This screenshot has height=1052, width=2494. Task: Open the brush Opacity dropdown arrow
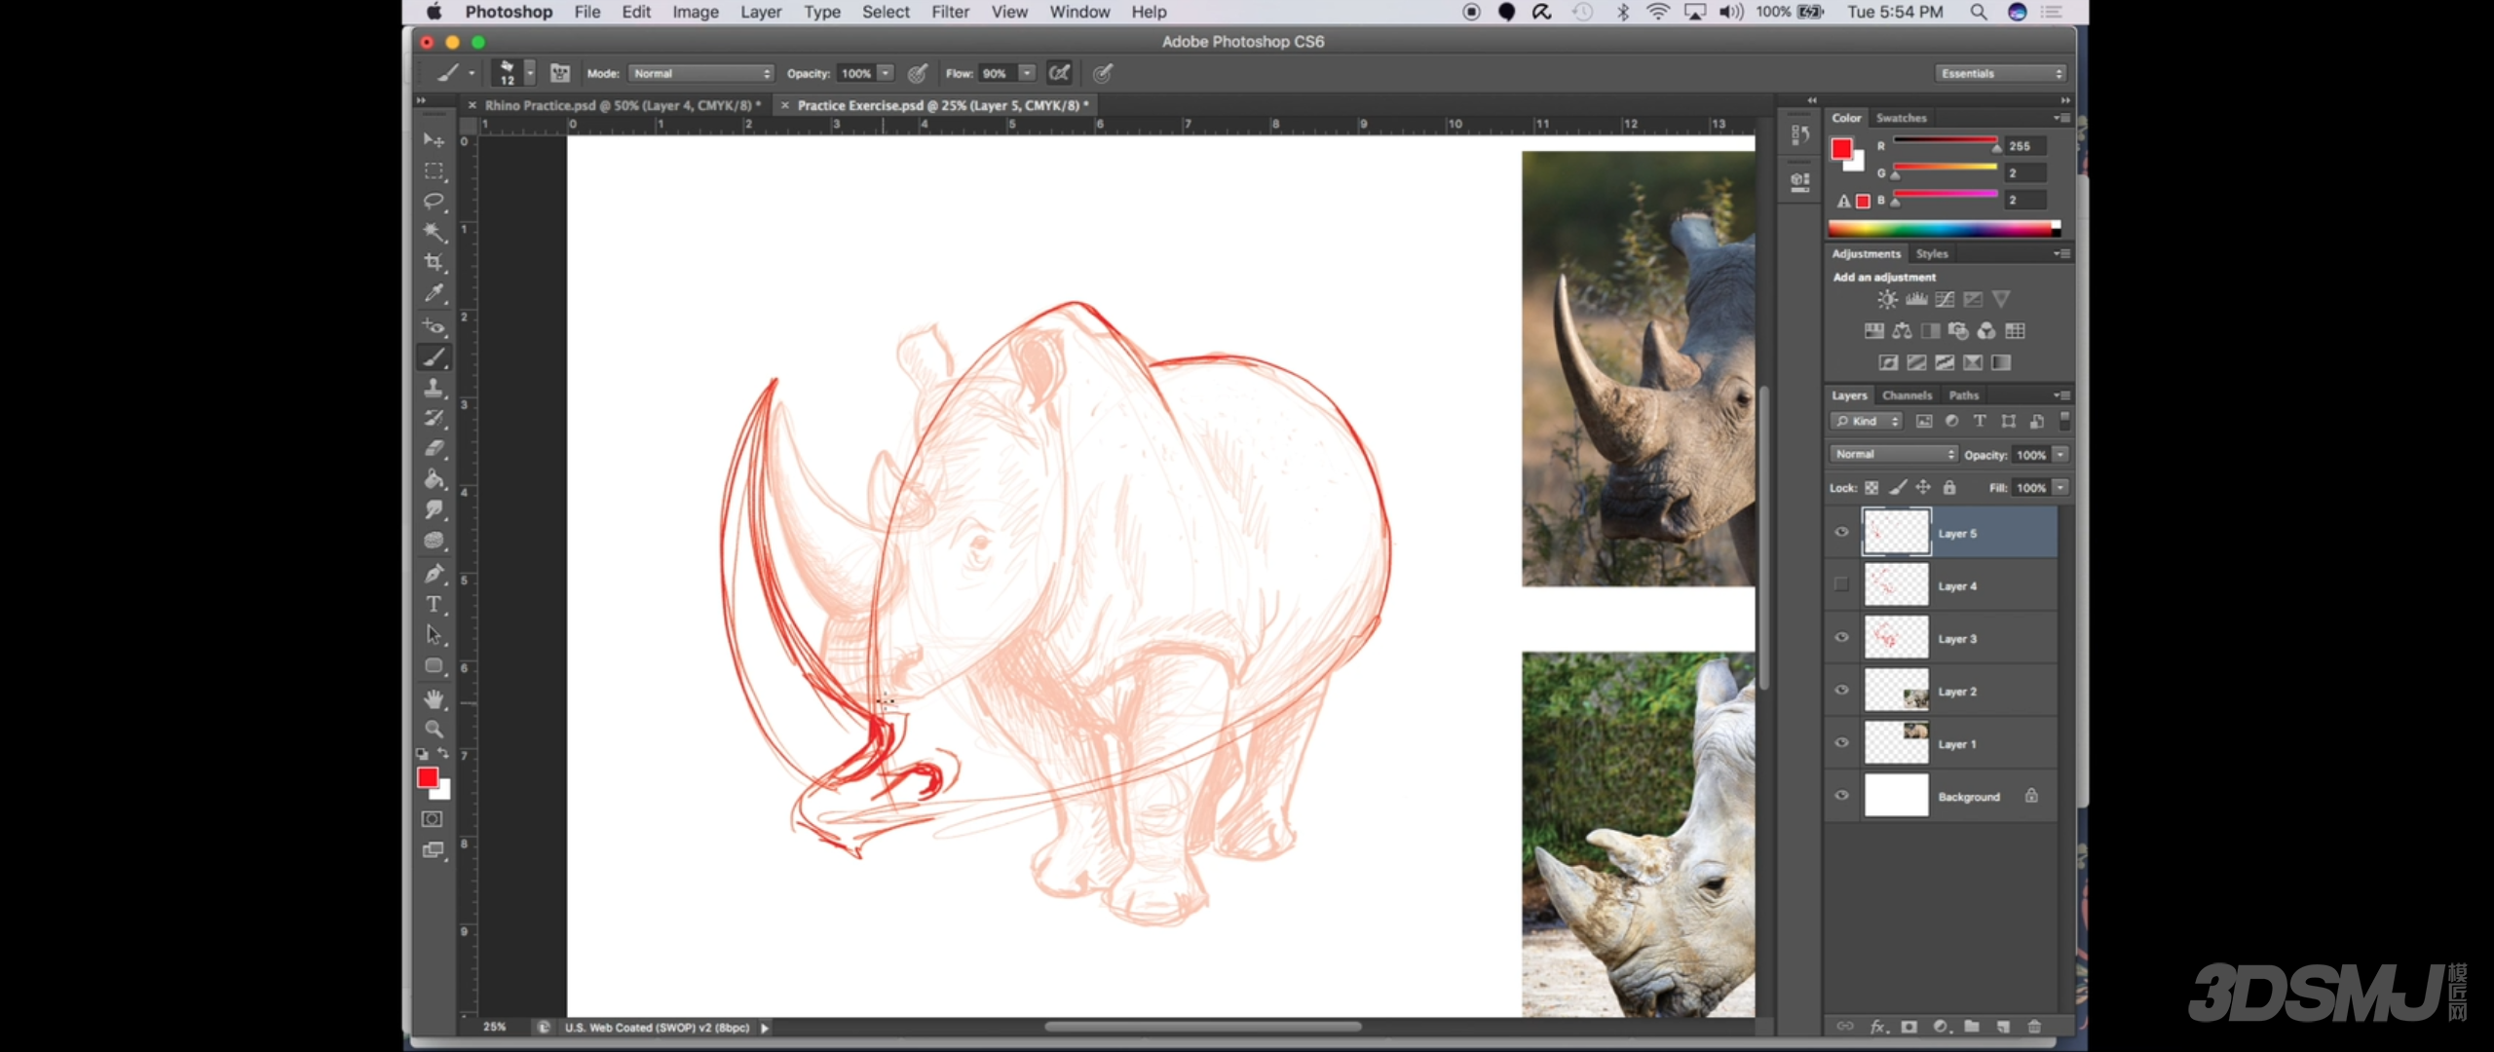886,73
